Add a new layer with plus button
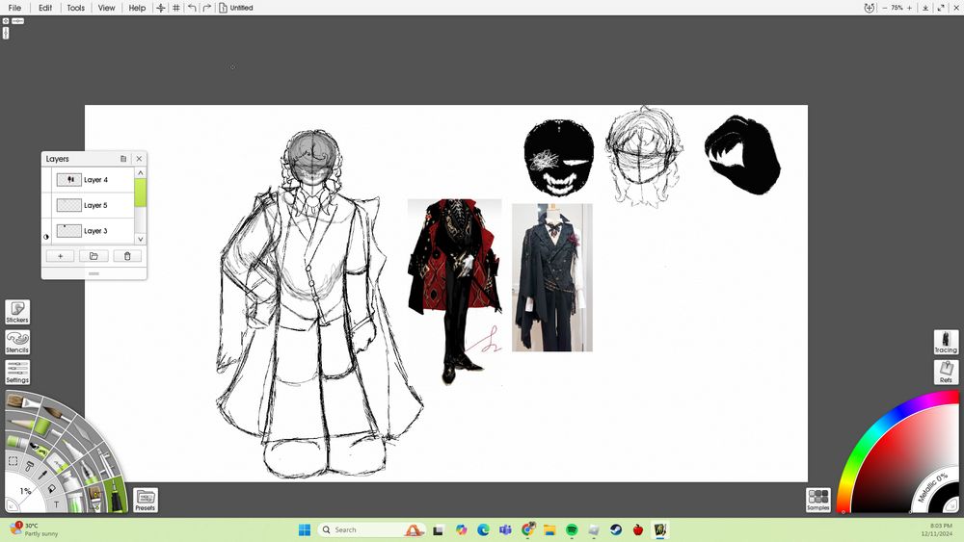Viewport: 964px width, 542px height. tap(60, 256)
